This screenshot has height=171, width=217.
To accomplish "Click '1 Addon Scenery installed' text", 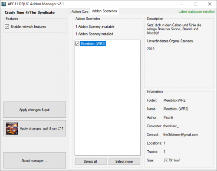I will (94, 34).
